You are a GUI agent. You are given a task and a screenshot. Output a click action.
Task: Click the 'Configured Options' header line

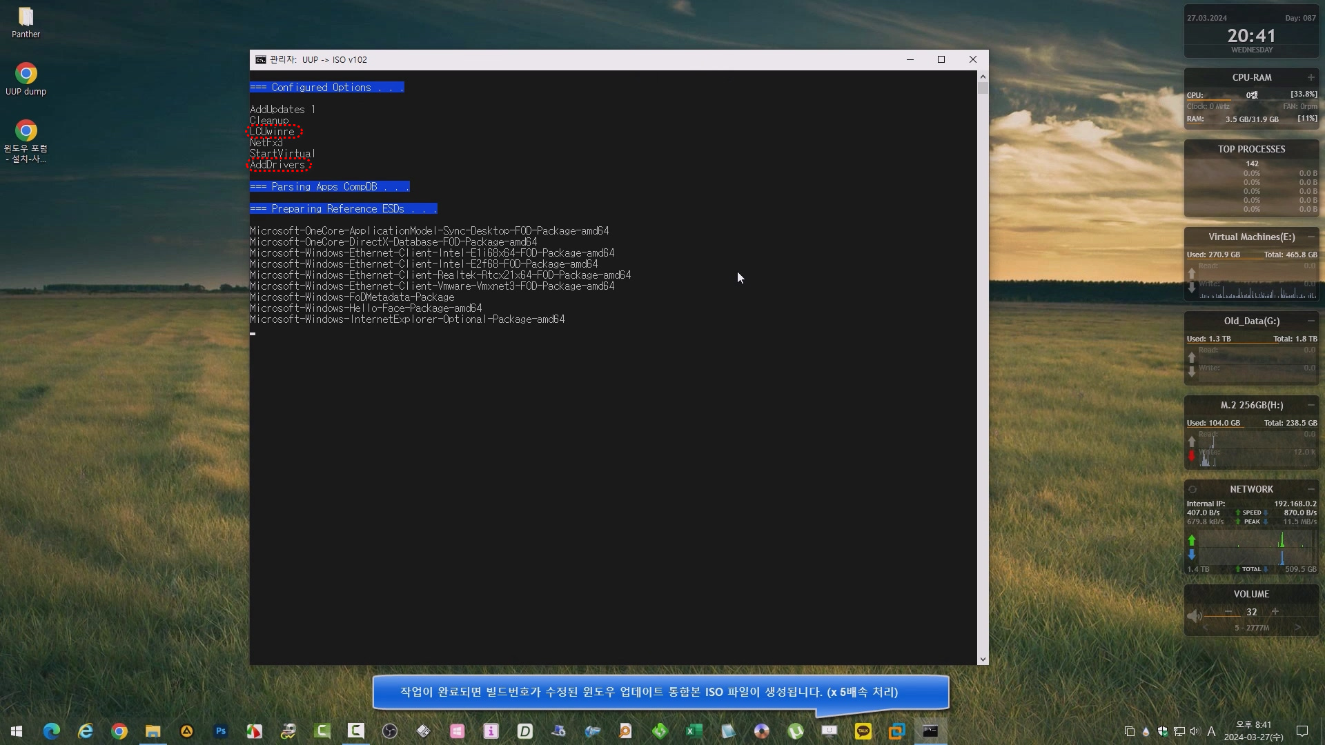tap(327, 88)
